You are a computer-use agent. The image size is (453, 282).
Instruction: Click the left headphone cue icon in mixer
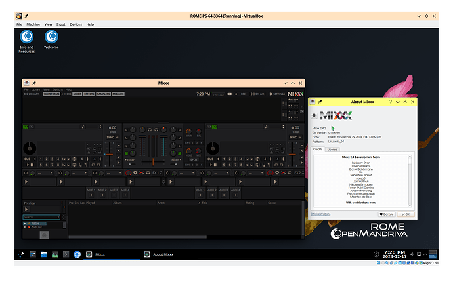tap(150, 130)
